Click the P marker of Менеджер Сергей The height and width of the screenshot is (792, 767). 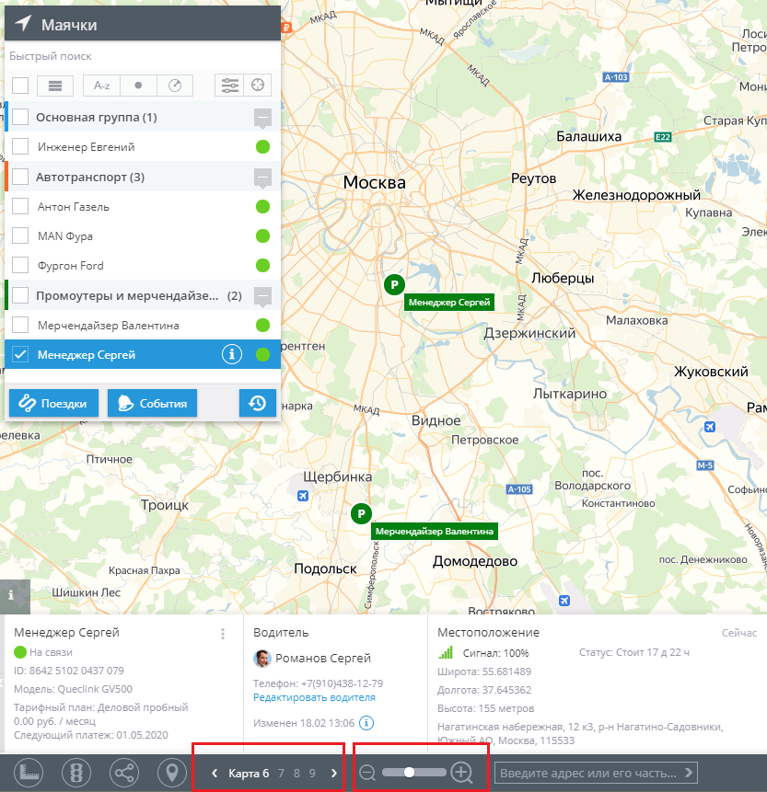tap(394, 285)
